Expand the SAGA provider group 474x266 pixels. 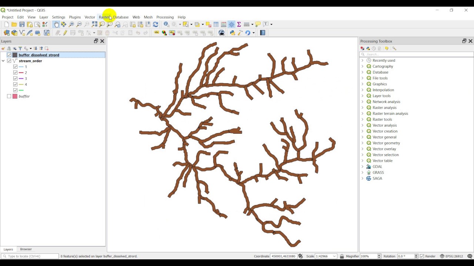[x=363, y=178]
